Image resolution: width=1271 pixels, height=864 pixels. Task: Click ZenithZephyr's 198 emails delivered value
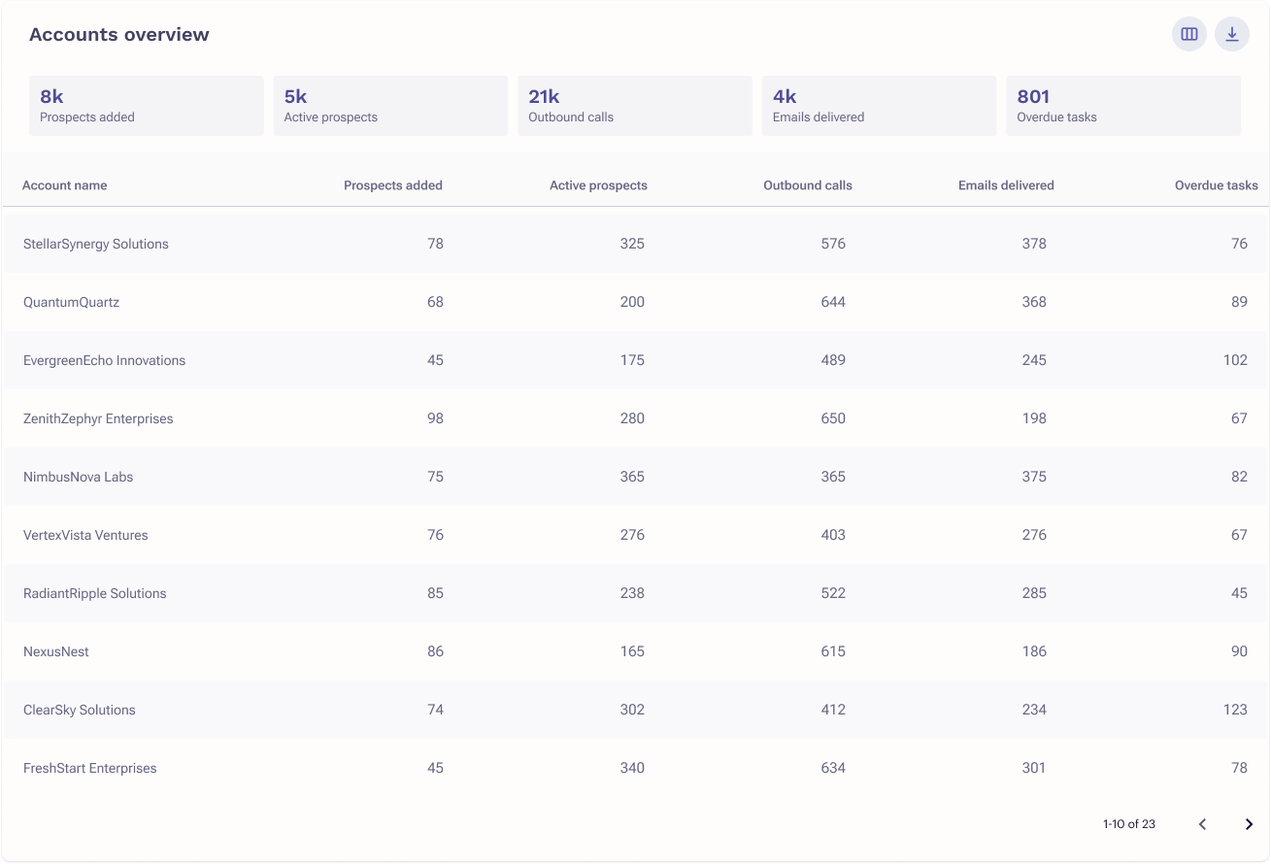1034,418
